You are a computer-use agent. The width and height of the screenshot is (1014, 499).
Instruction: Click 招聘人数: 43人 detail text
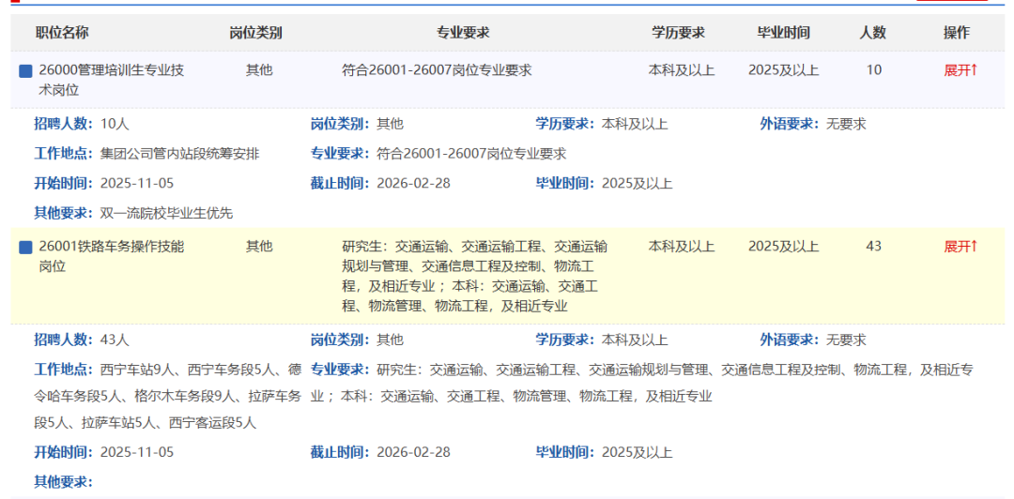pyautogui.click(x=82, y=340)
